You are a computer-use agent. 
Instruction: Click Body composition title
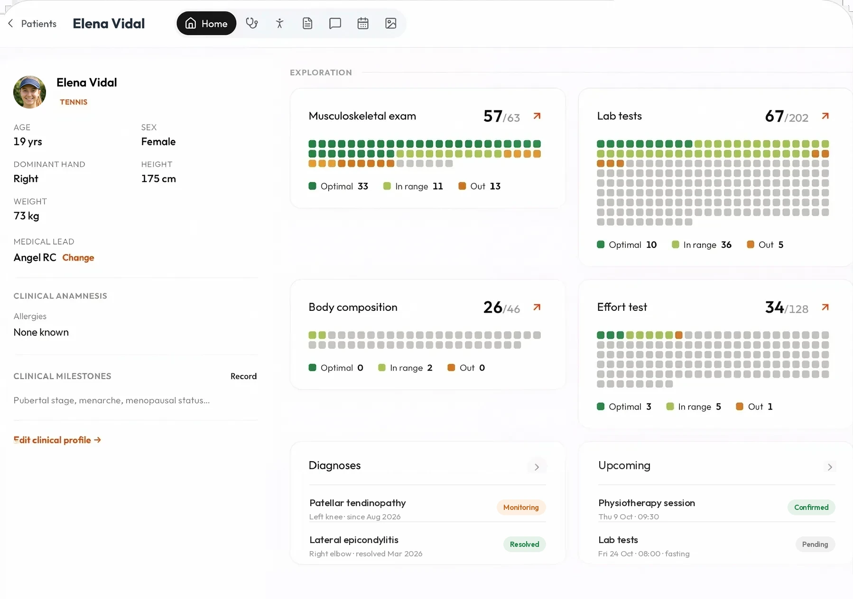point(353,307)
